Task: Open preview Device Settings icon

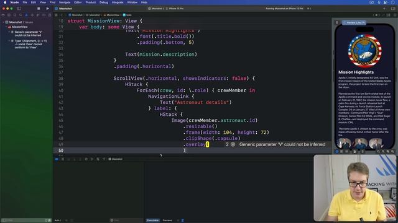Action: coord(354,151)
